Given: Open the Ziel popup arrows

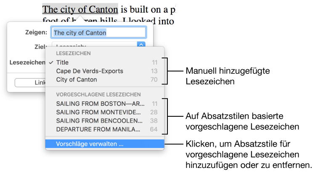Looking at the screenshot, I should 141,44.
